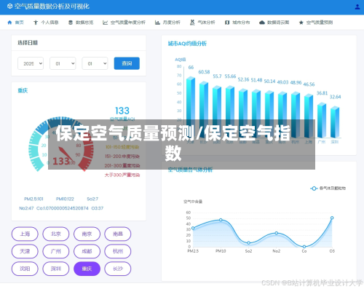Choose the 广州 city button
Viewport: 364px width, 289px height.
(56, 251)
